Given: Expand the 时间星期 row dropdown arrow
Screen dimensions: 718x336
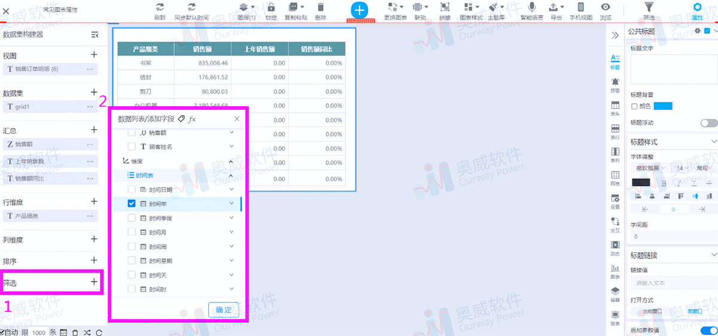Looking at the screenshot, I should (231, 261).
